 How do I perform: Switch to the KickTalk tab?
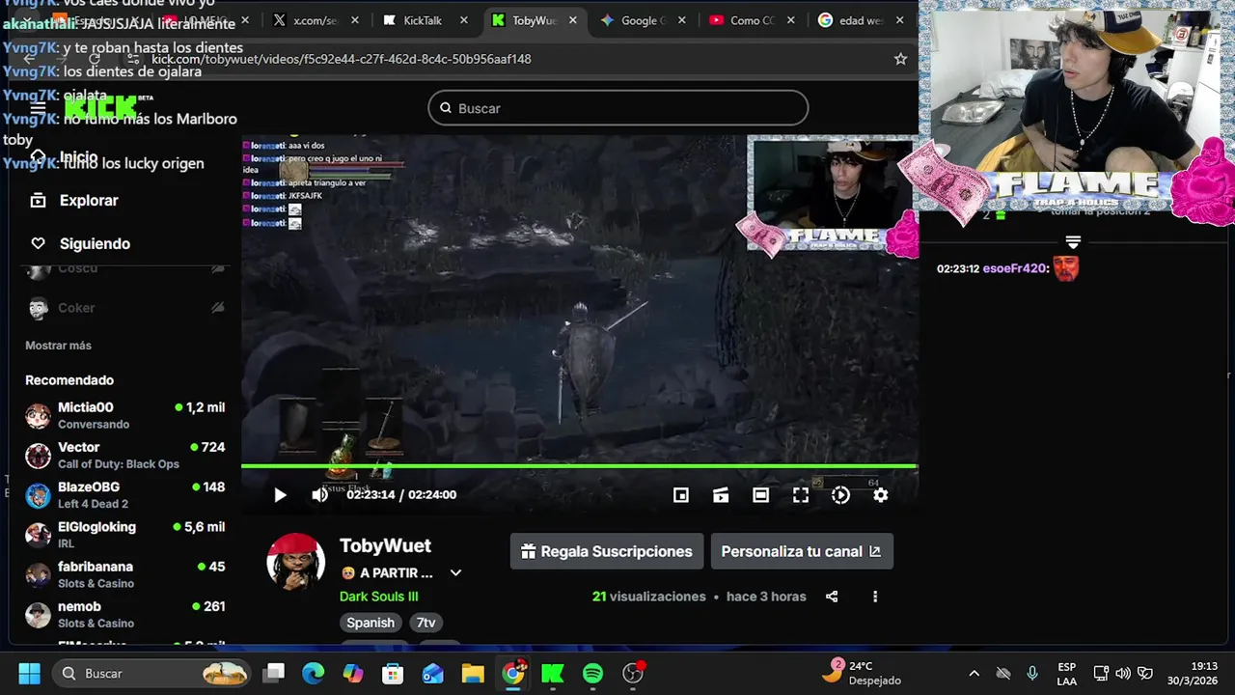(x=425, y=20)
